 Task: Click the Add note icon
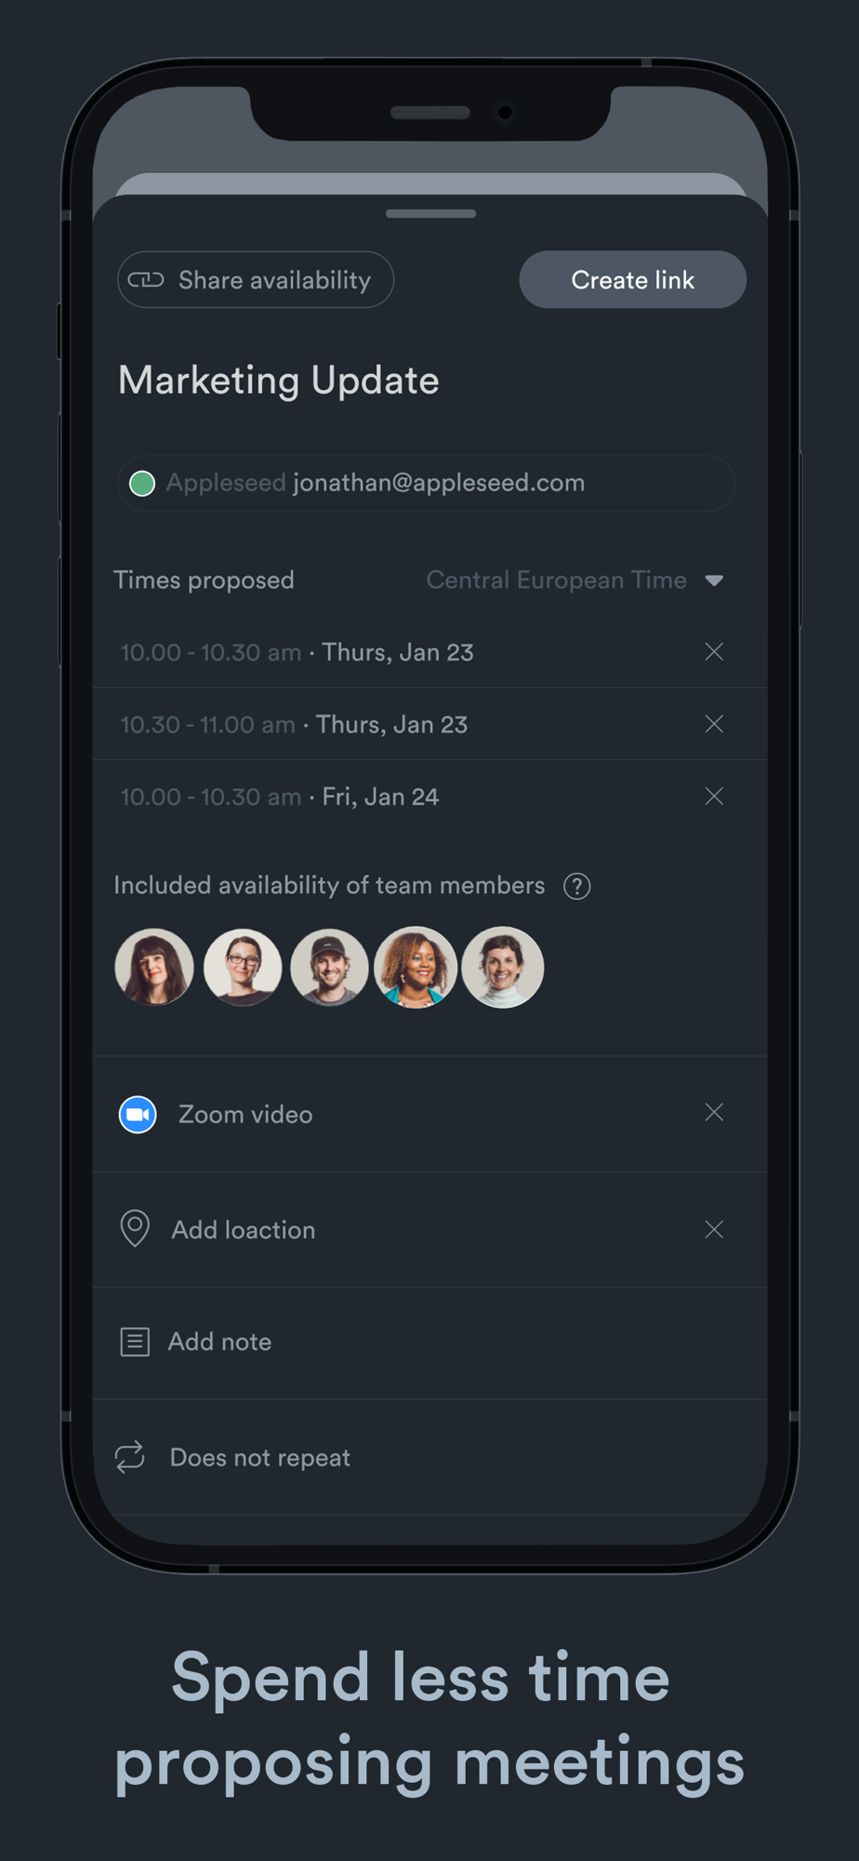click(x=135, y=1342)
